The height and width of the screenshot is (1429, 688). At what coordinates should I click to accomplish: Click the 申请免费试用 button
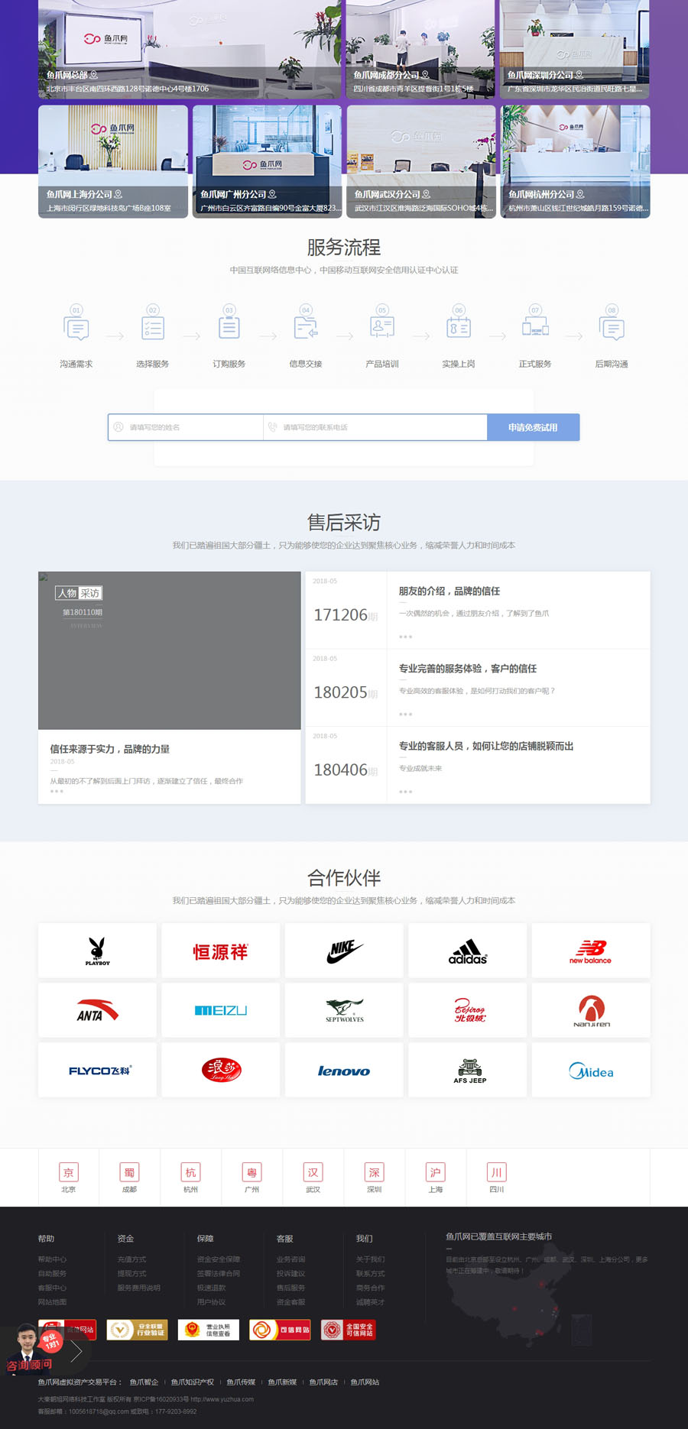pos(533,427)
